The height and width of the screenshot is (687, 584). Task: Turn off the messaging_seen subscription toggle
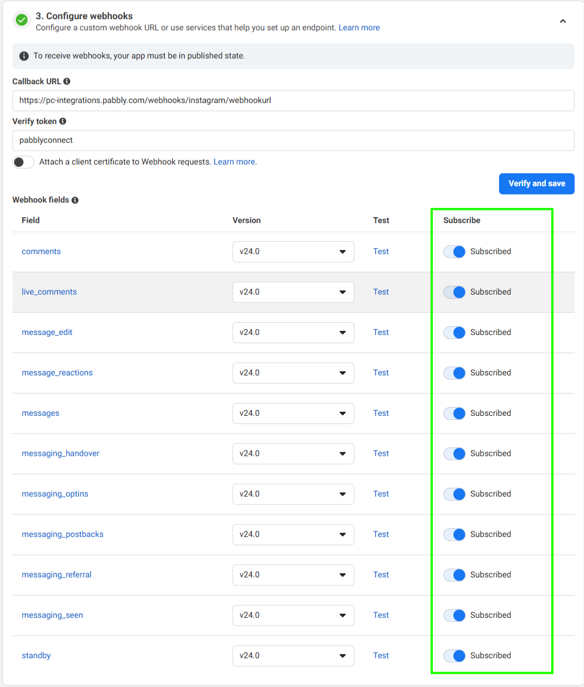point(455,615)
